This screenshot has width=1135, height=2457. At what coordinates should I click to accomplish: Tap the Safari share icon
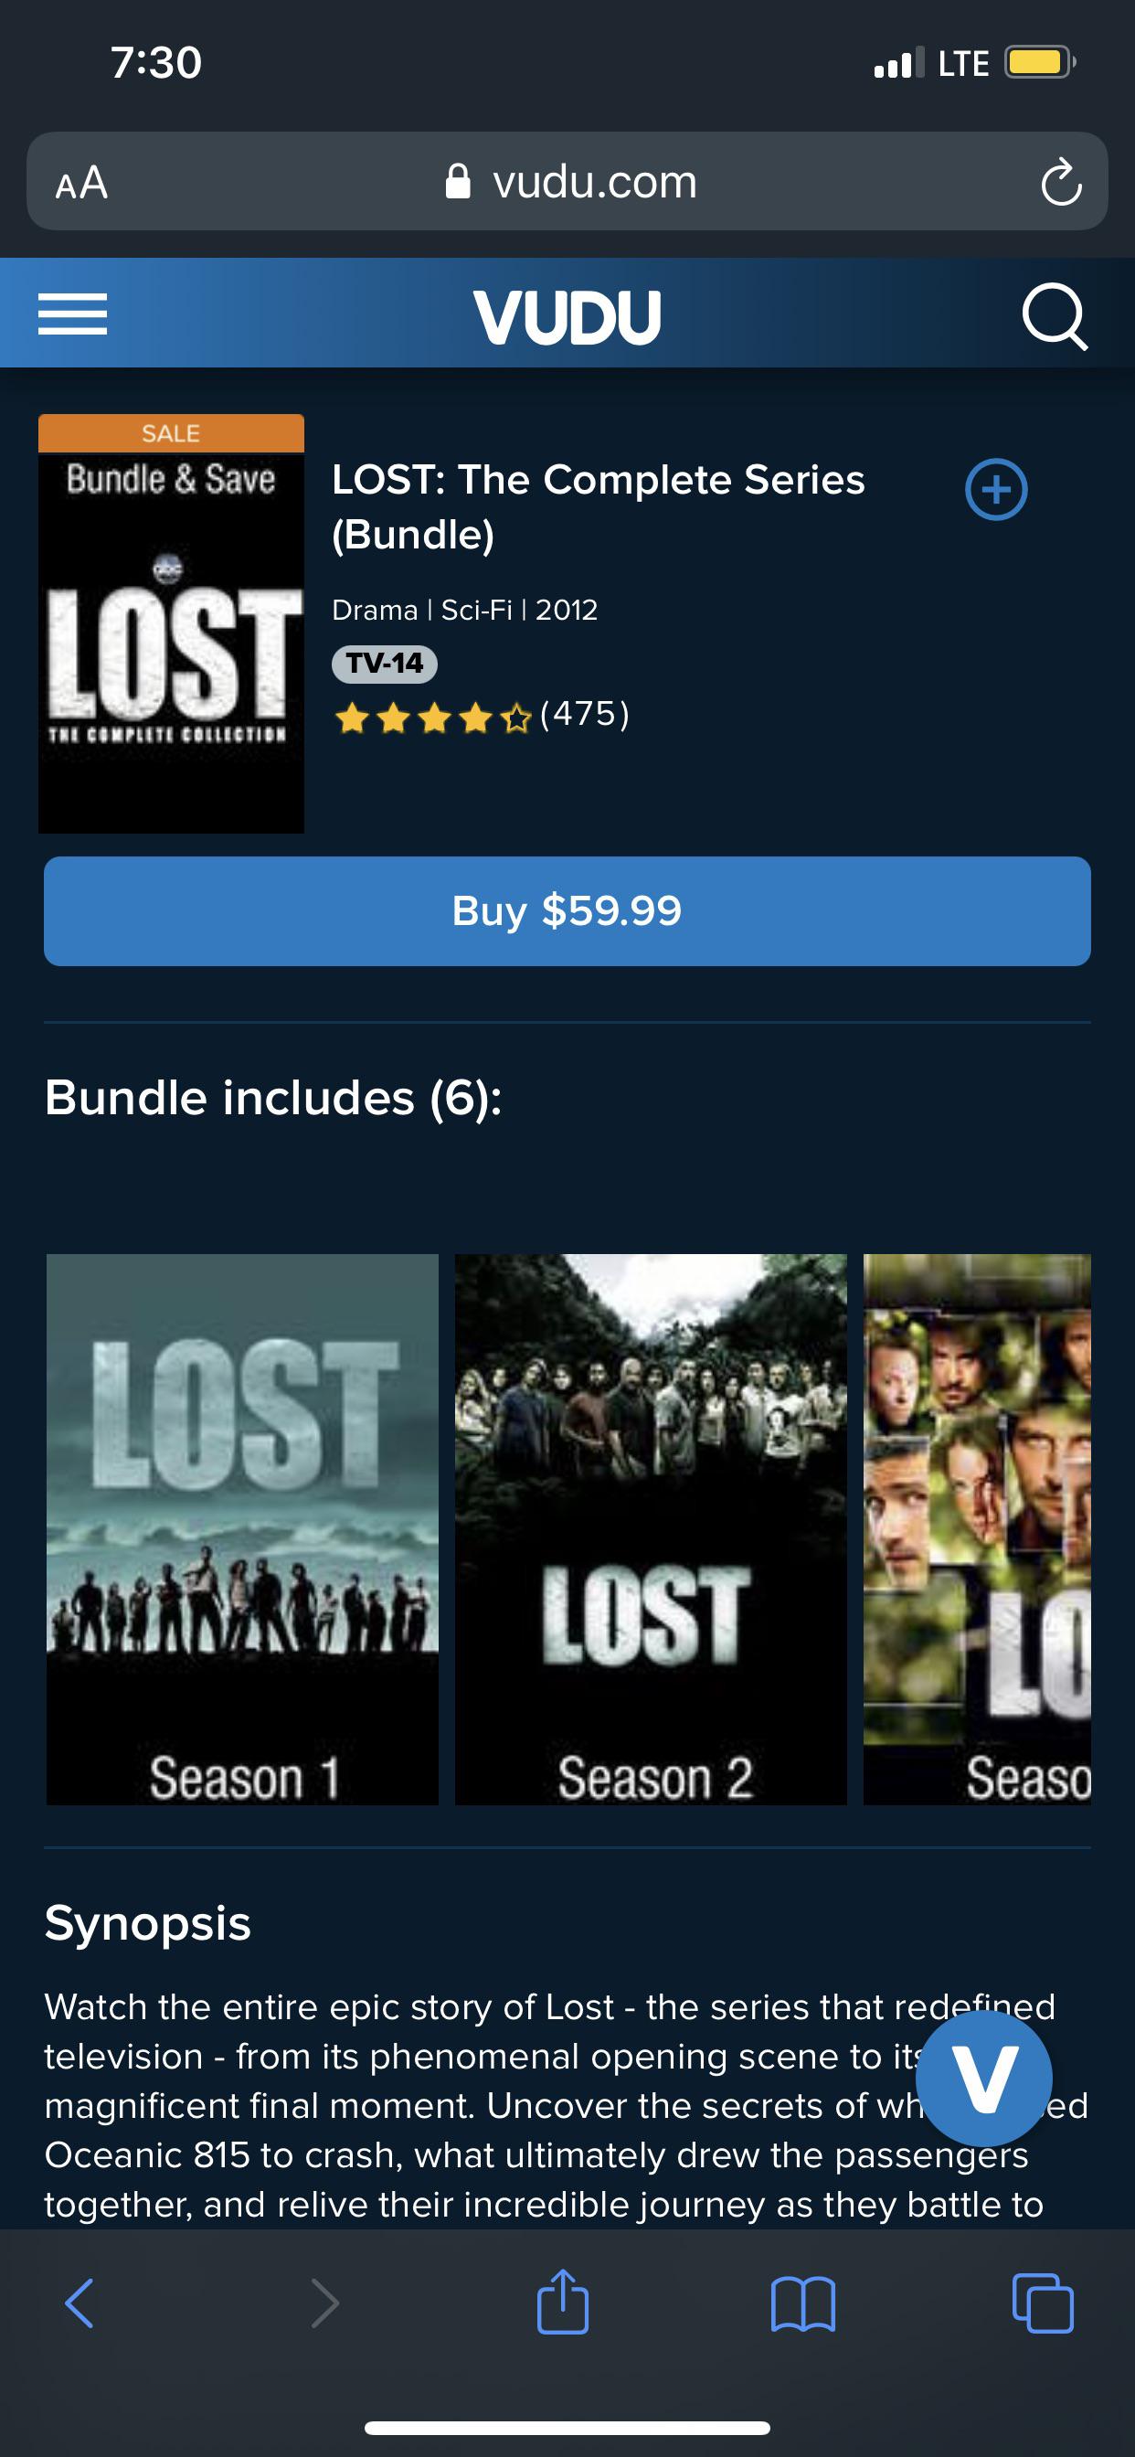click(563, 2302)
